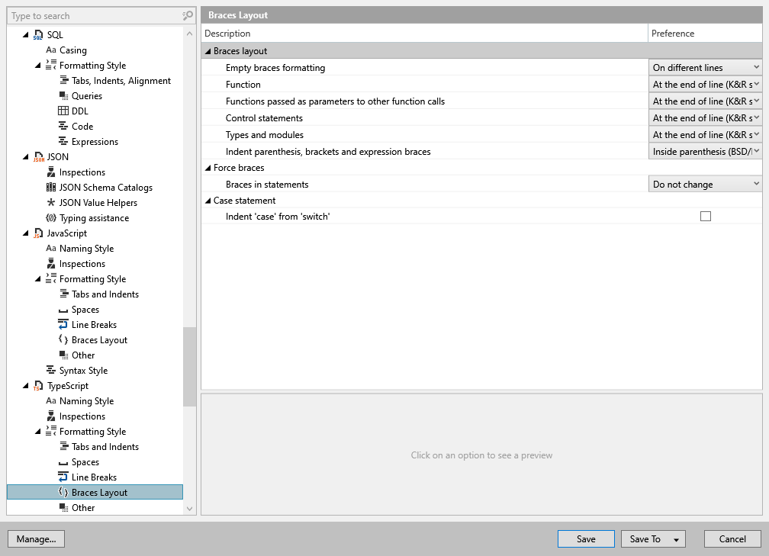Viewport: 769px width, 556px height.
Task: Click the SQL language icon in tree
Action: (x=38, y=35)
